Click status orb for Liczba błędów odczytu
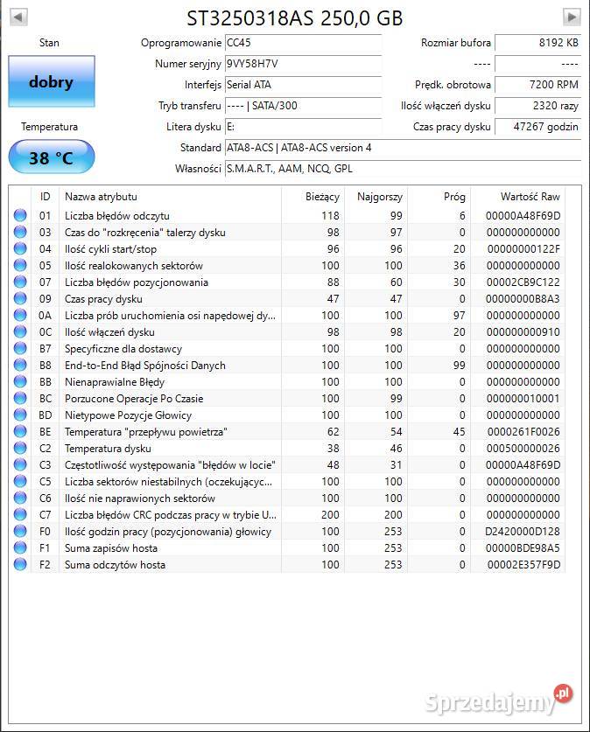 click(x=20, y=216)
